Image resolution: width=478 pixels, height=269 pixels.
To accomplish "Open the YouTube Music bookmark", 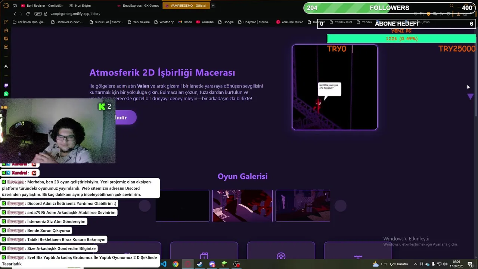I will pyautogui.click(x=289, y=22).
